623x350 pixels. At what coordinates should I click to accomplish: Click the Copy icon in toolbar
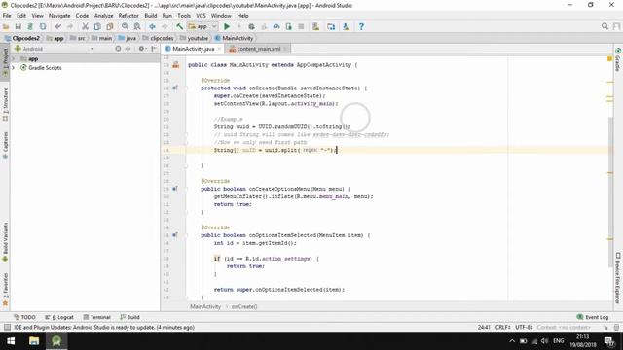pyautogui.click(x=97, y=26)
